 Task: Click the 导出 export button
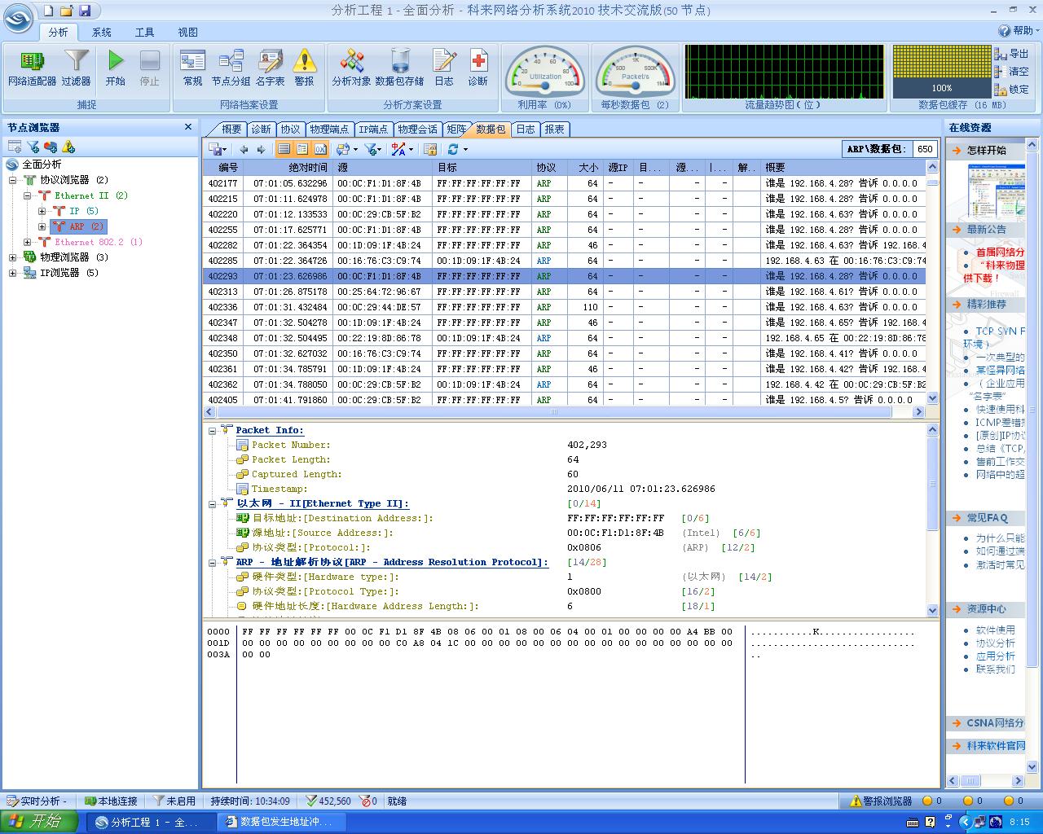coord(1011,54)
